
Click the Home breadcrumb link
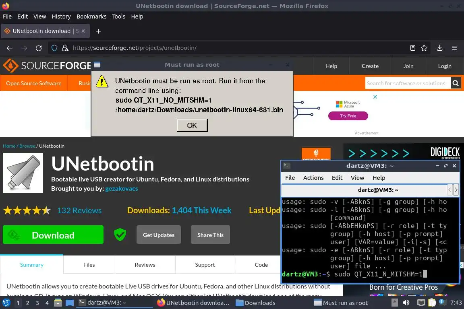(9, 146)
